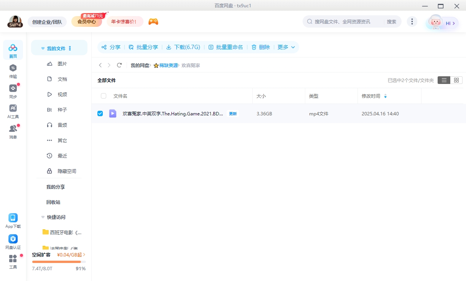Open the 更多 actions dropdown
466x281 pixels.
click(286, 47)
